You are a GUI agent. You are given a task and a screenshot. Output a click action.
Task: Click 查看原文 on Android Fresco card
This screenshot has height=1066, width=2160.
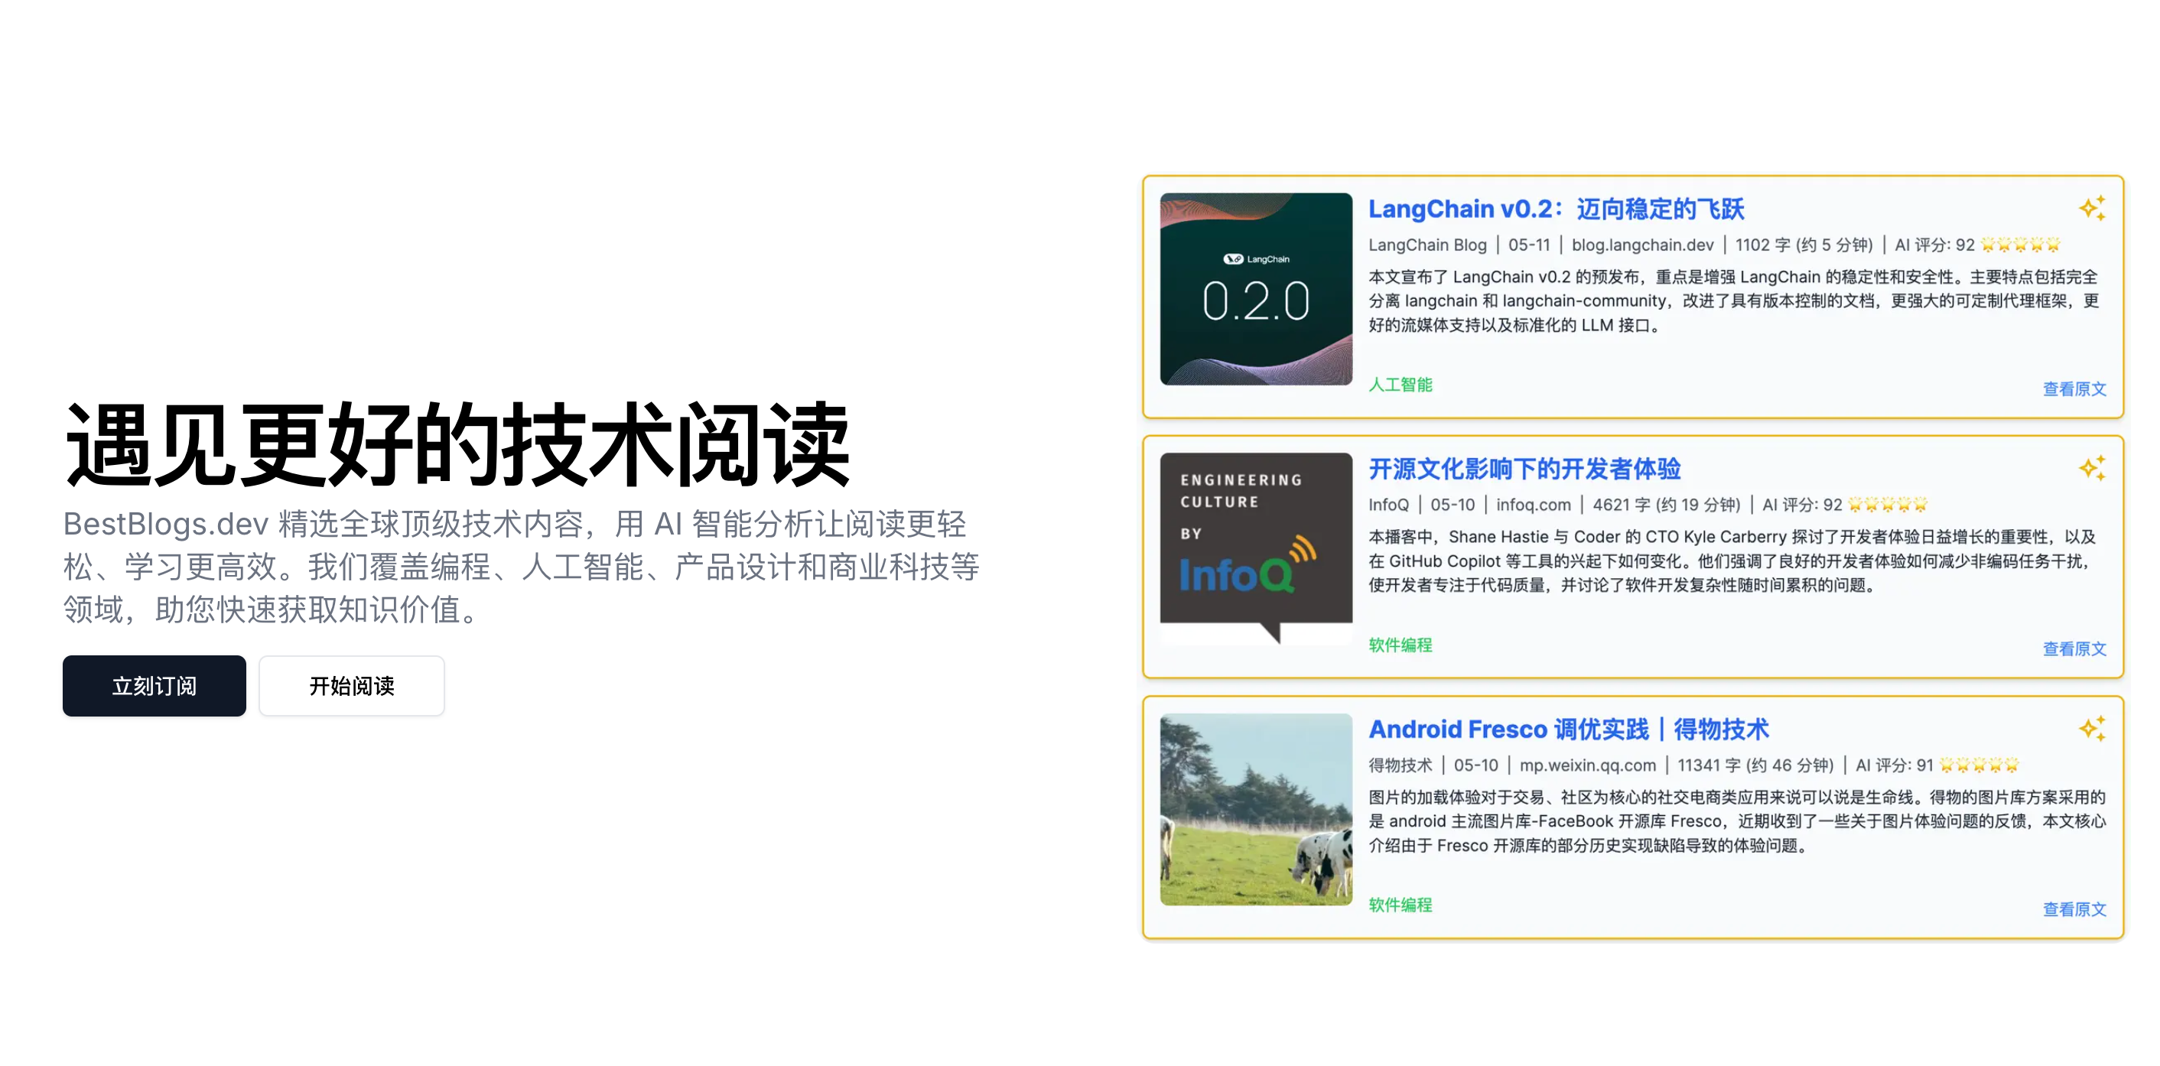tap(2074, 909)
